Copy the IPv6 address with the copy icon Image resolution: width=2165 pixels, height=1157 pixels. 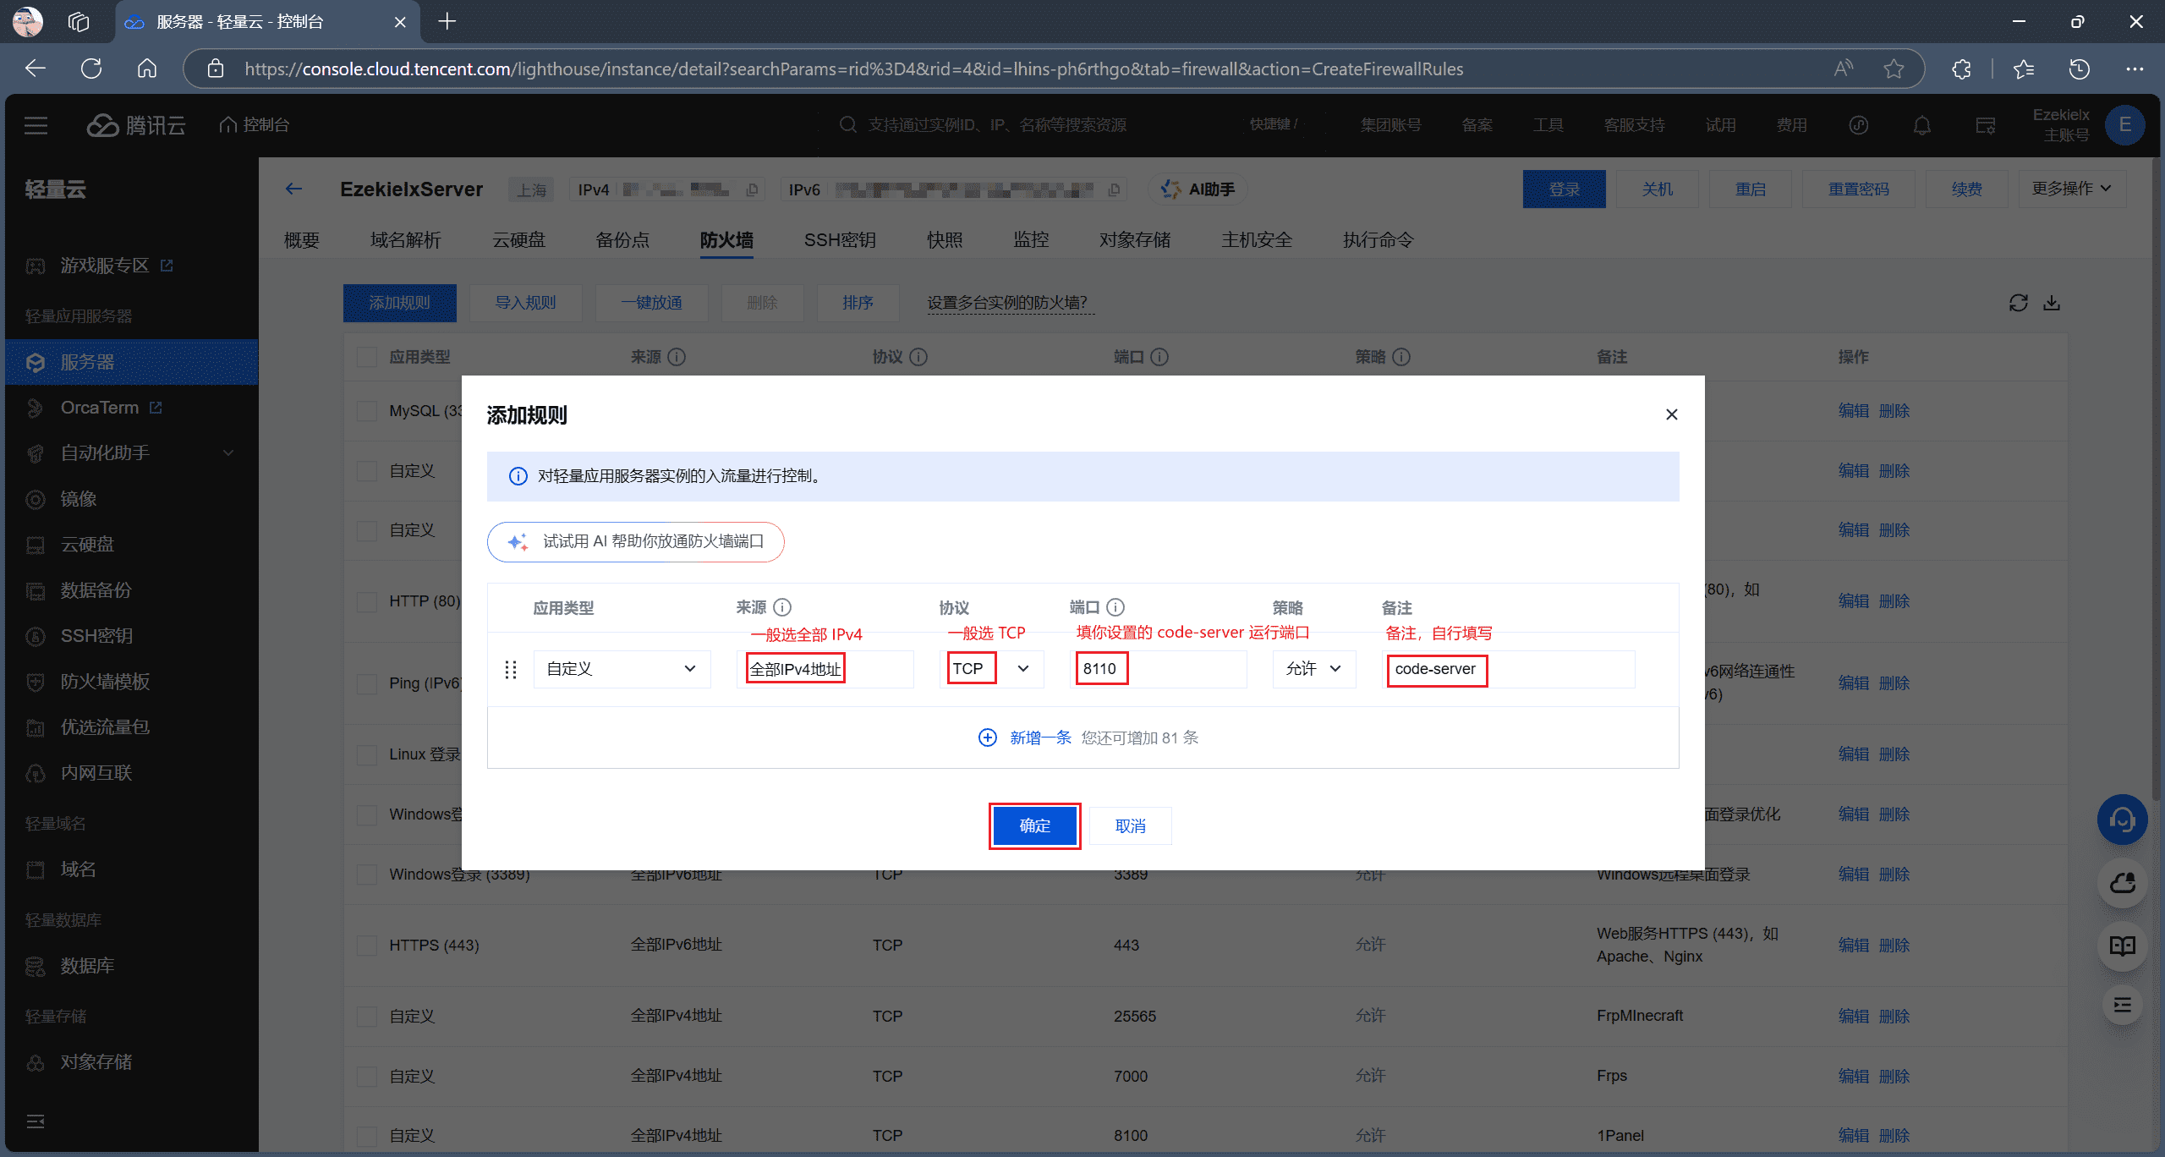point(1114,189)
